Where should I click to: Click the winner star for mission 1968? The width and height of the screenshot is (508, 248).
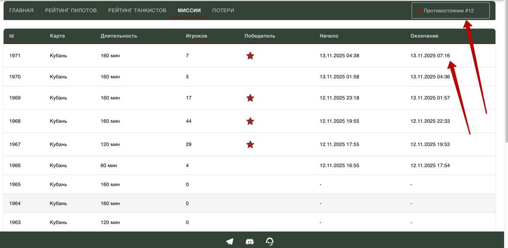point(250,121)
